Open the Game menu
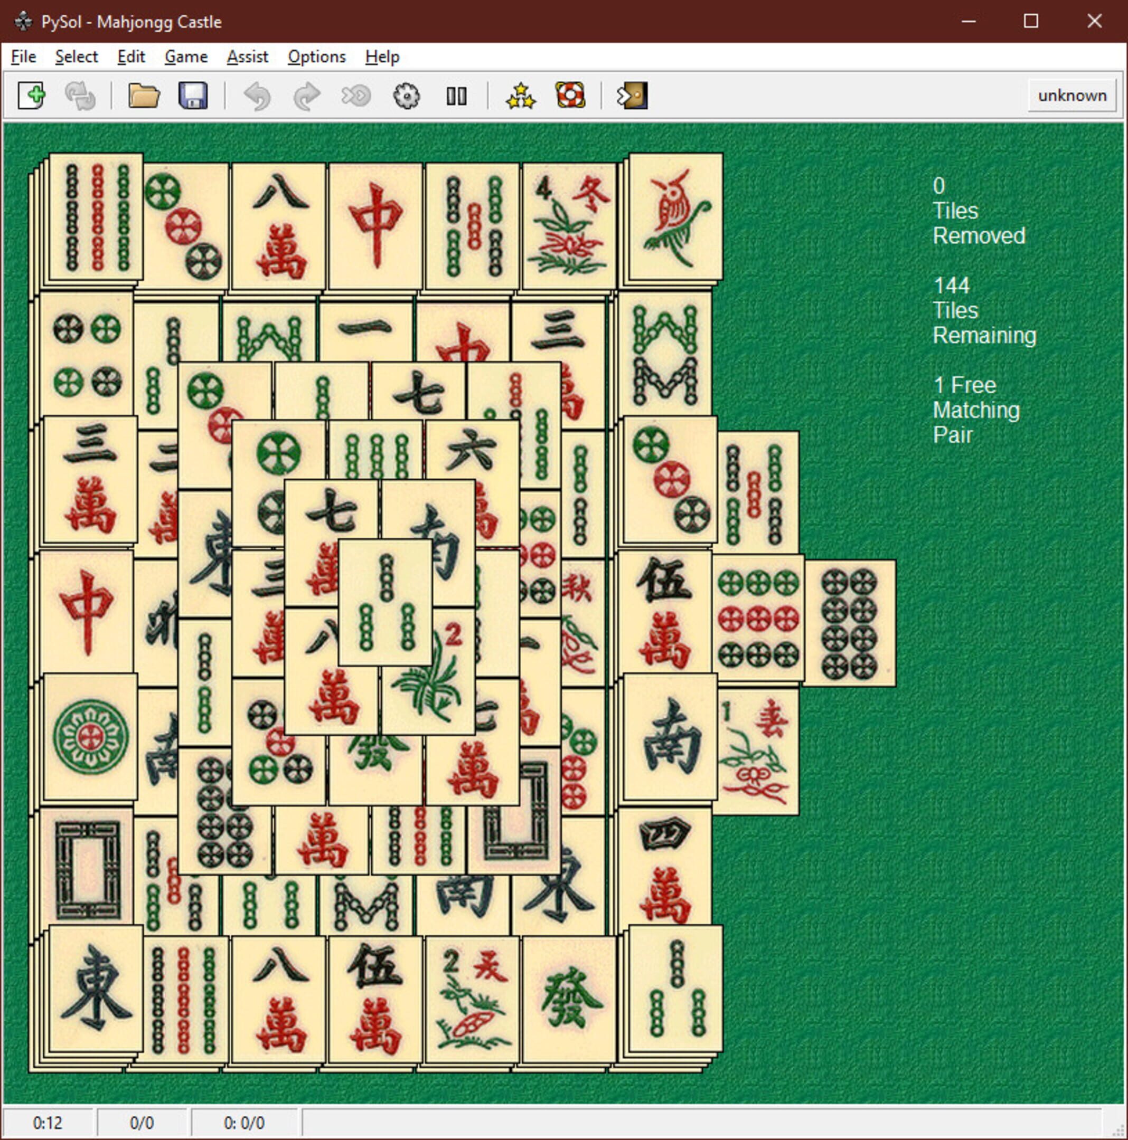The height and width of the screenshot is (1140, 1128). (185, 56)
